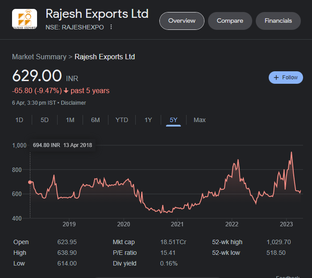This screenshot has width=312, height=278.
Task: Click the Div yield label
Action: [125, 263]
